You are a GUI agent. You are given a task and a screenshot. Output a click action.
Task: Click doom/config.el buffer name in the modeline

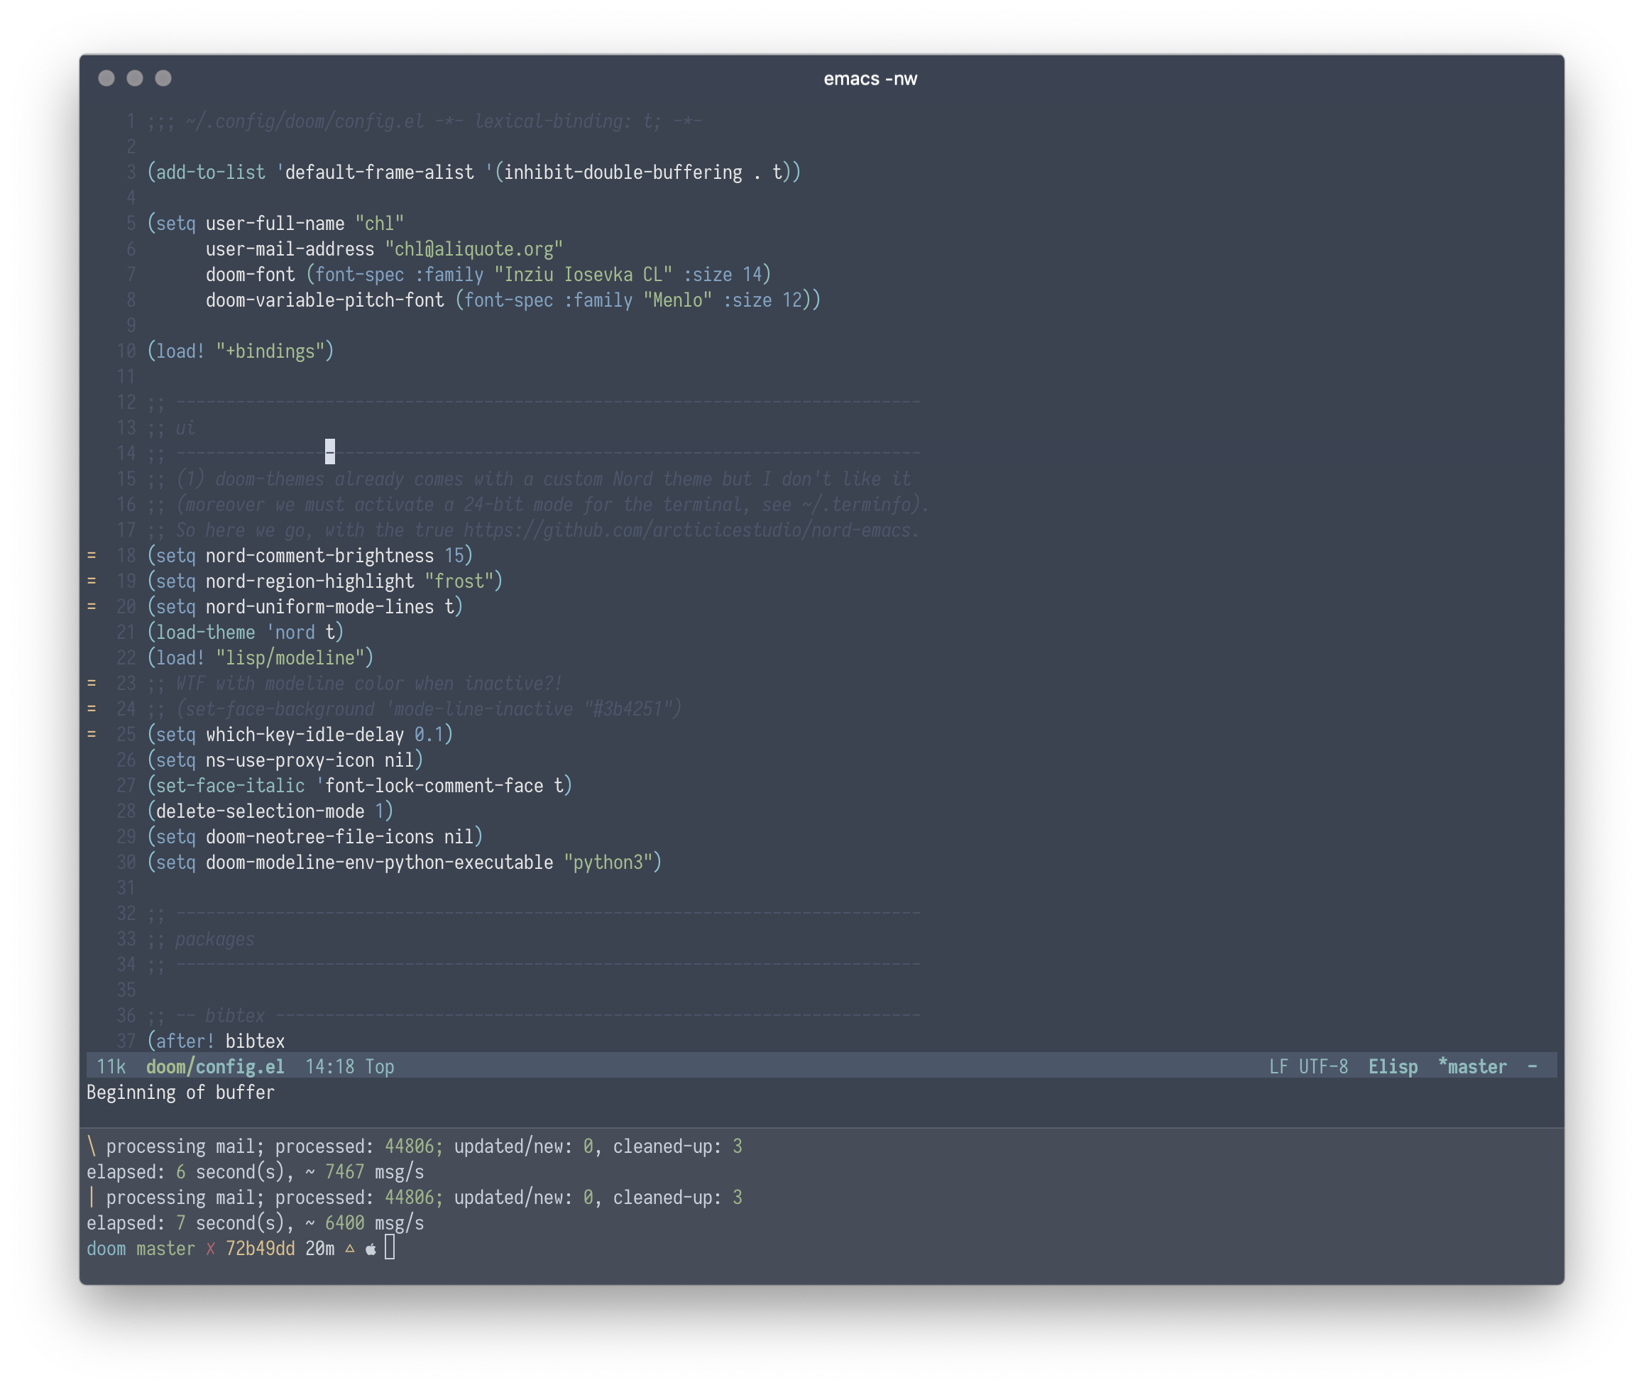pos(215,1067)
